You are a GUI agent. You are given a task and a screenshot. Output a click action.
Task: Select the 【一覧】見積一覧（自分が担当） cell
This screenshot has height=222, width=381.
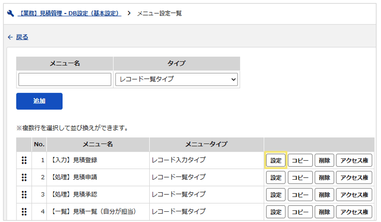click(x=98, y=212)
